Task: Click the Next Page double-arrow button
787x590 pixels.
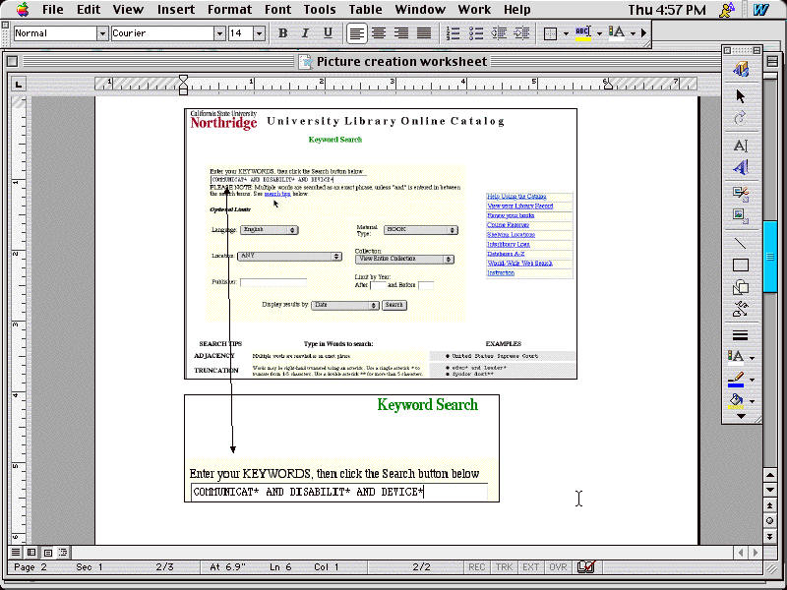Action: [x=770, y=536]
